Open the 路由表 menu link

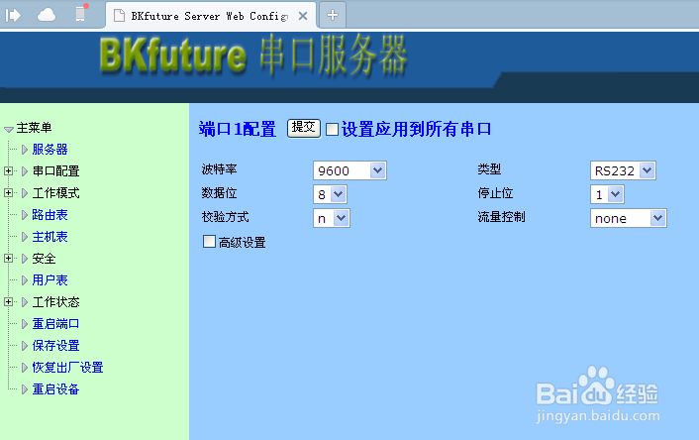tap(50, 215)
